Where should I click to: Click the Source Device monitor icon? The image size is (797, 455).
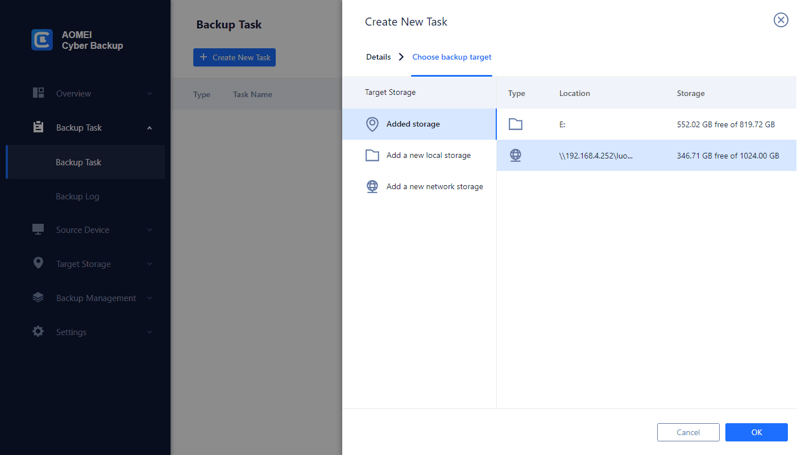click(39, 229)
